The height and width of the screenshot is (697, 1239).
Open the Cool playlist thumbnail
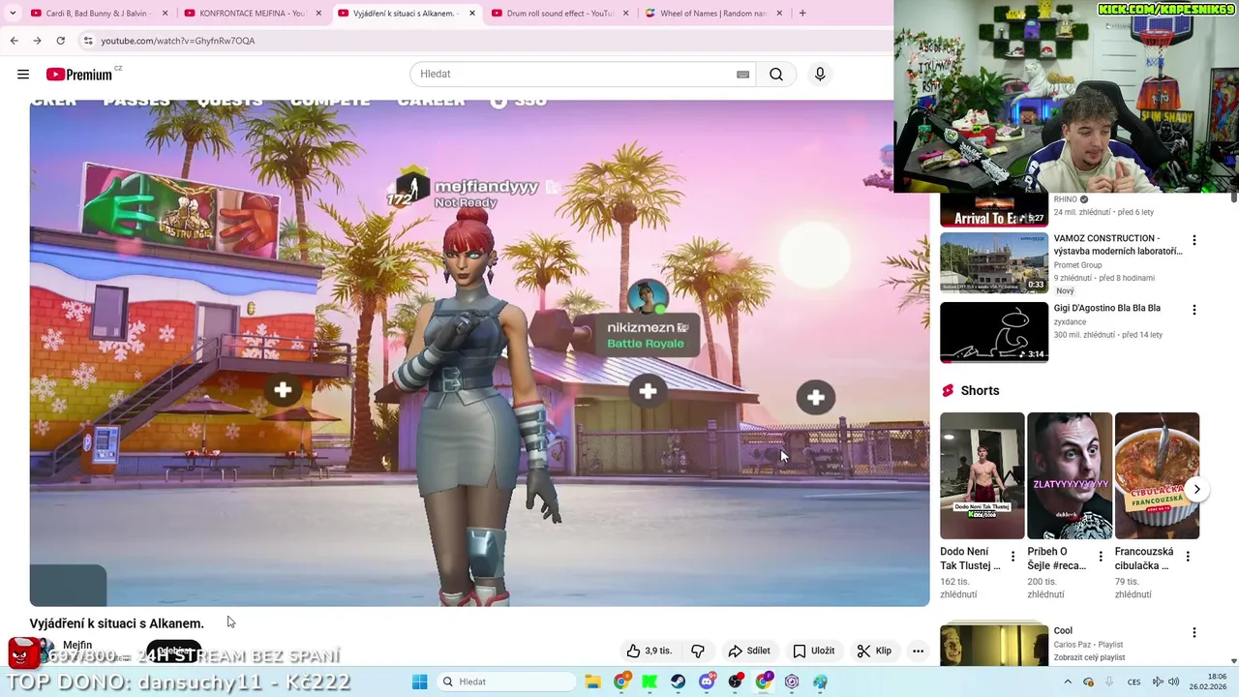994,645
